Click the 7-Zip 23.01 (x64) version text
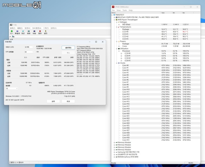This screenshot has width=205, height=167. [69, 96]
